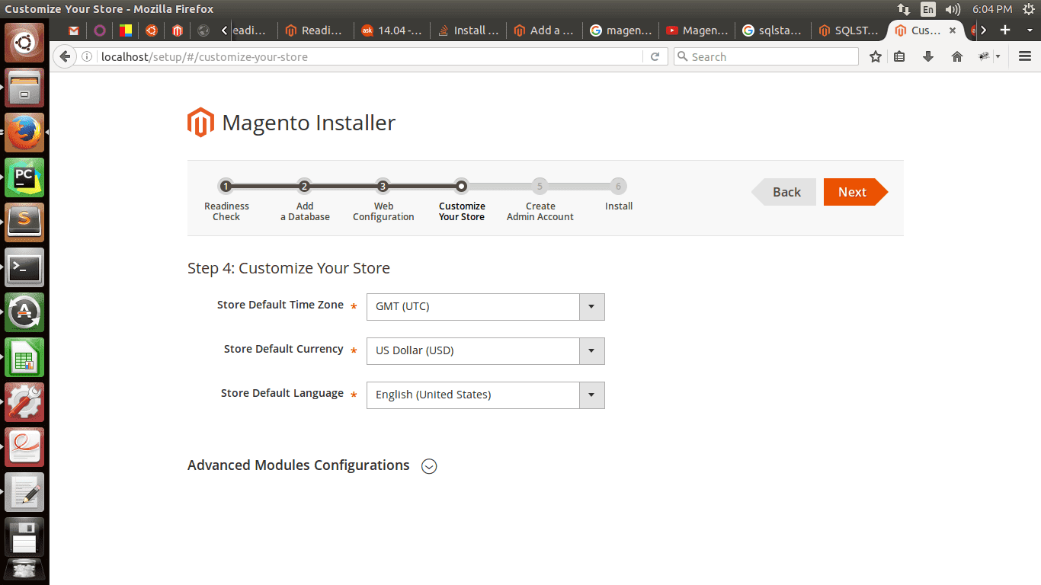This screenshot has height=585, width=1041.
Task: Switch to the Gmail pinned tab
Action: 74,30
